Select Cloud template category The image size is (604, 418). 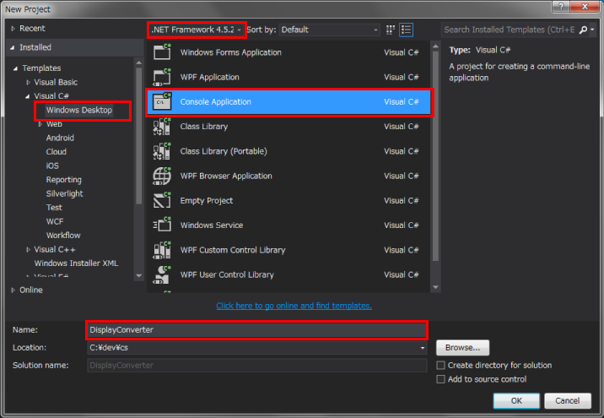[x=57, y=152]
